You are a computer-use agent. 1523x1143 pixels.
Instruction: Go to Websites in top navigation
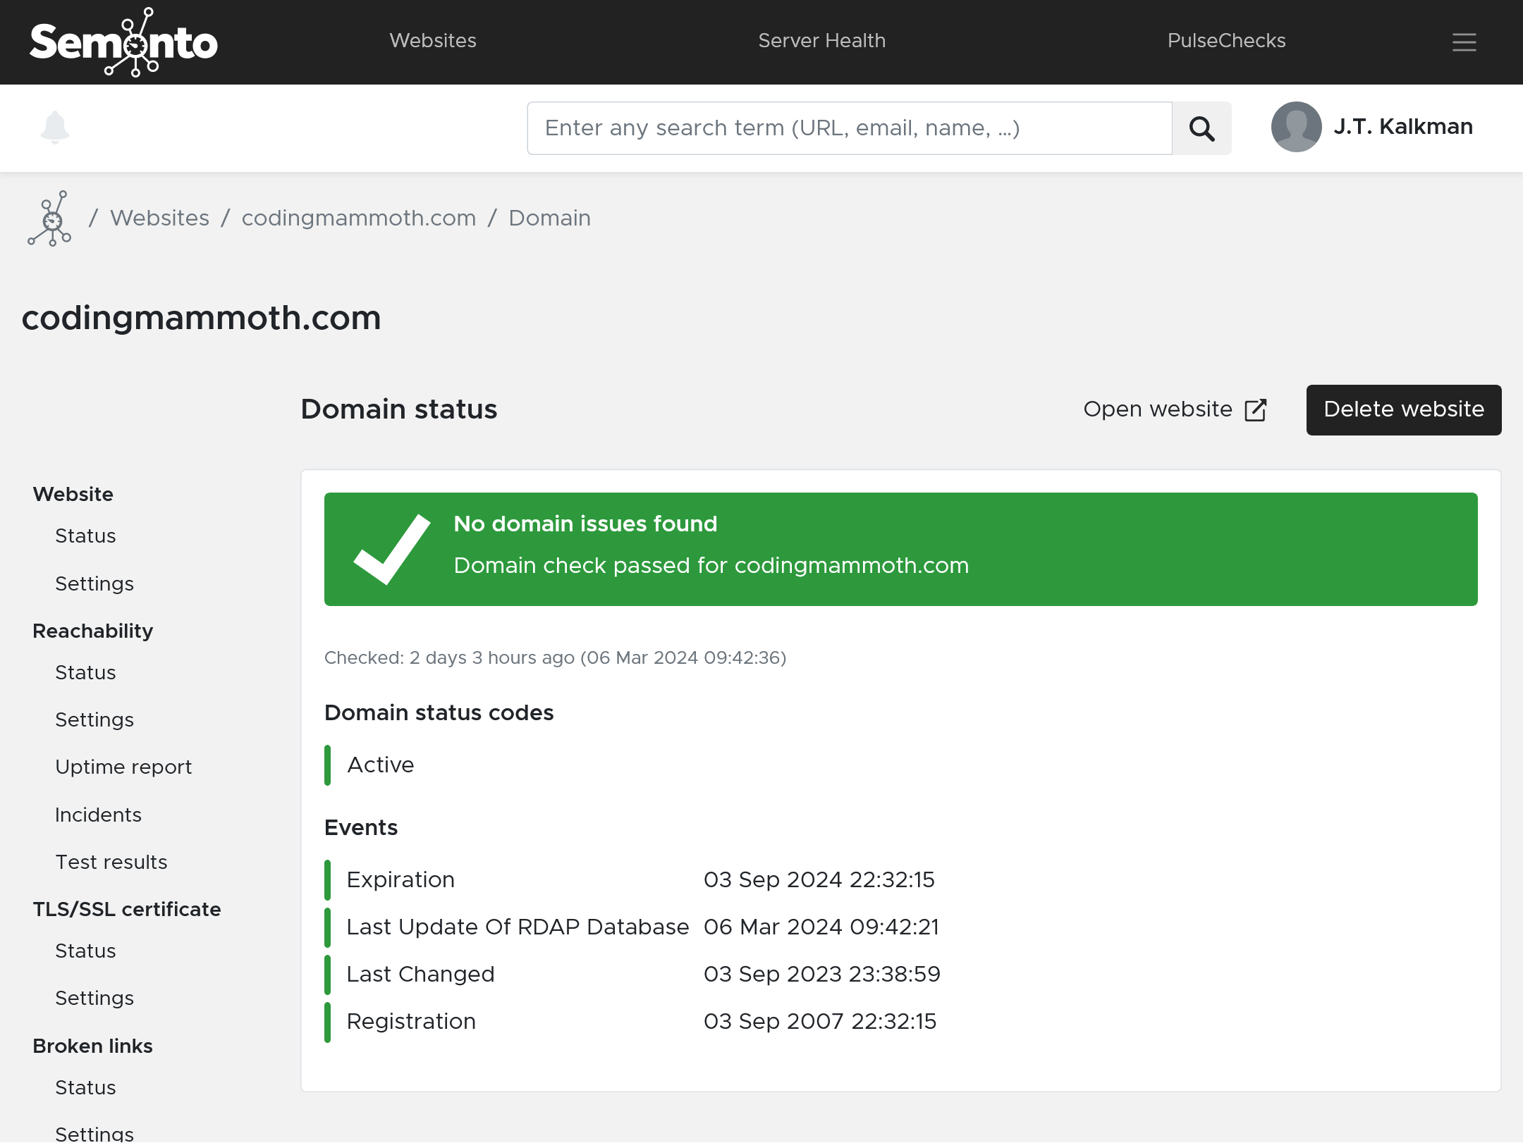pyautogui.click(x=433, y=41)
